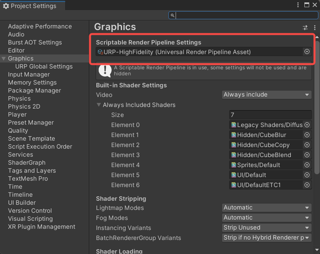Open the Graphics panel kebab menu
The height and width of the screenshot is (254, 320).
[315, 28]
